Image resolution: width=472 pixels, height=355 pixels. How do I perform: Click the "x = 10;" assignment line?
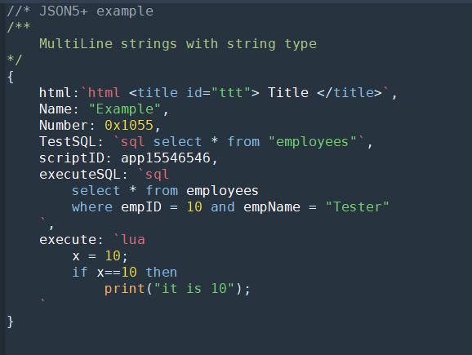[x=100, y=255]
